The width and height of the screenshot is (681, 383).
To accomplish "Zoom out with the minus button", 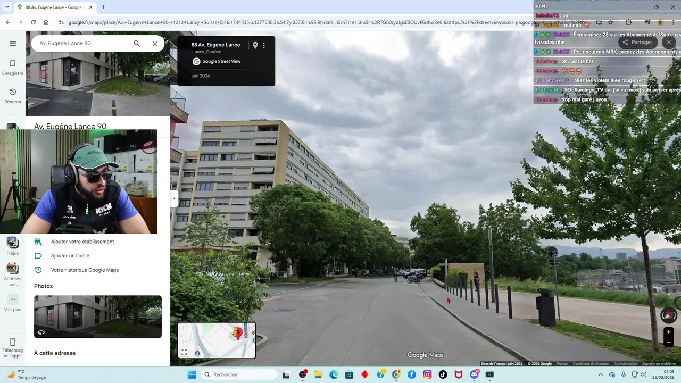I will pyautogui.click(x=669, y=343).
